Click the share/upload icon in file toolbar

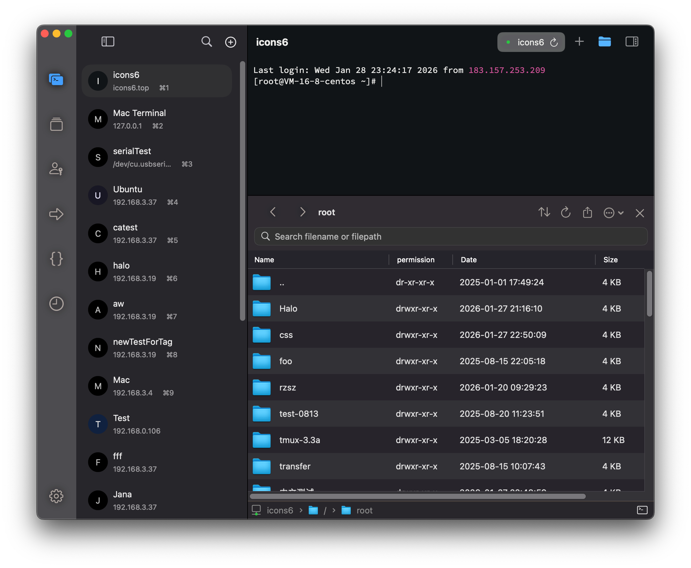587,212
